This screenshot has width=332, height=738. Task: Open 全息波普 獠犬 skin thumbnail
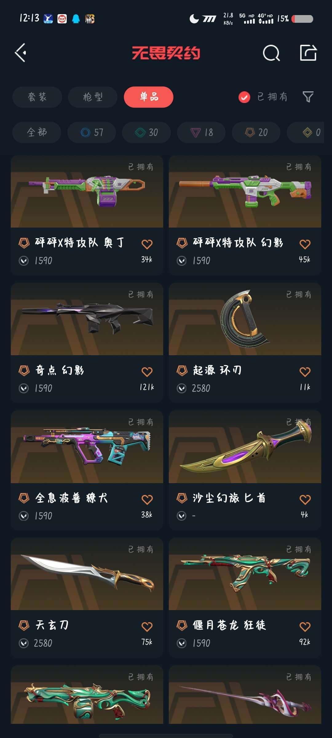tap(87, 446)
